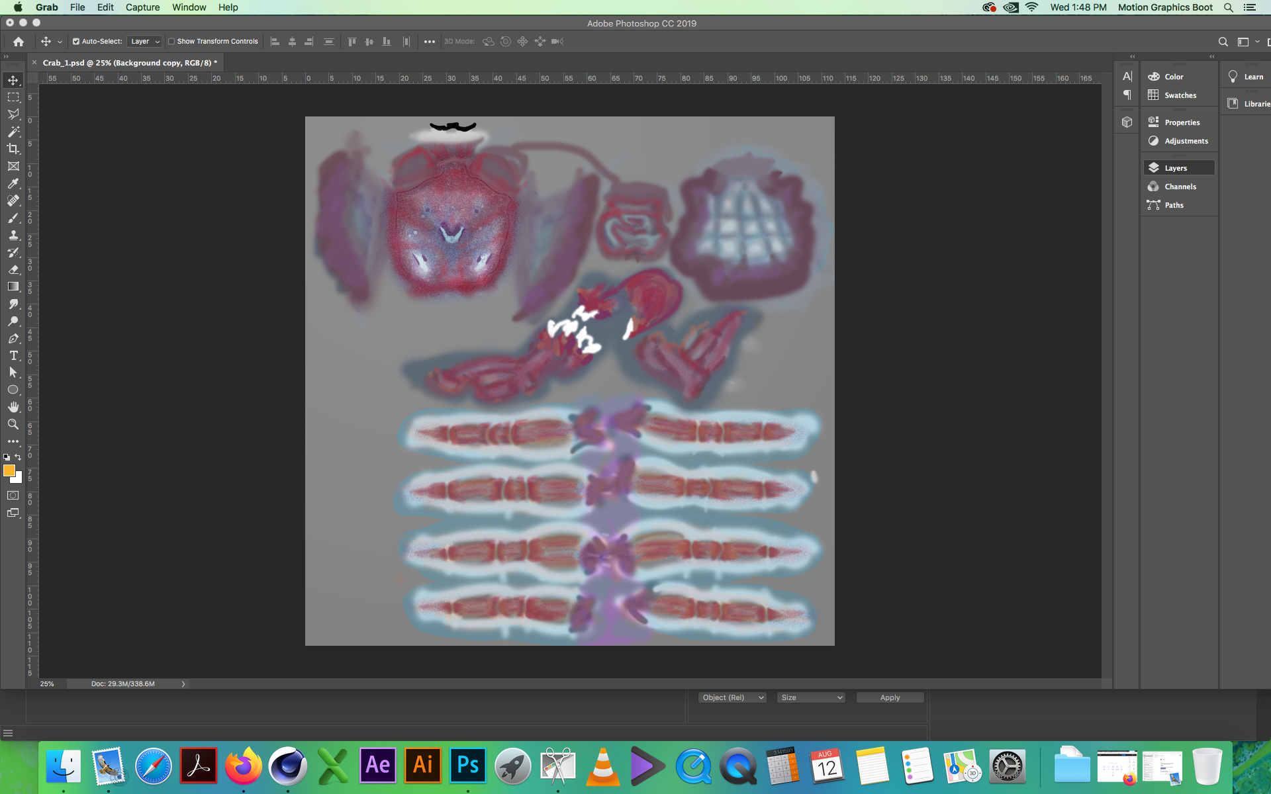Screen dimensions: 1271x794
Task: Open Auto-Select Layer dropdown
Action: click(145, 41)
